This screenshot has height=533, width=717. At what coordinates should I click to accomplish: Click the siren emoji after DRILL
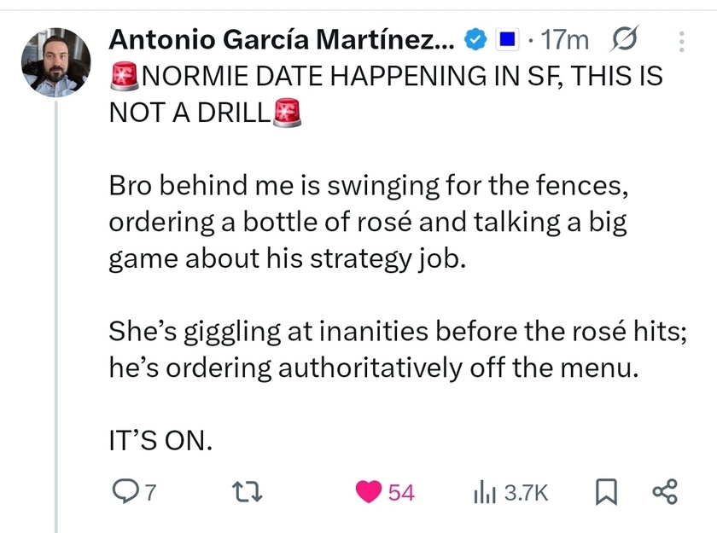(287, 113)
